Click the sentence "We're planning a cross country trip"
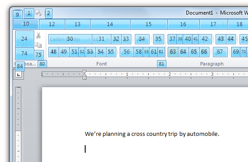This screenshot has height=162, width=248. pos(131,134)
